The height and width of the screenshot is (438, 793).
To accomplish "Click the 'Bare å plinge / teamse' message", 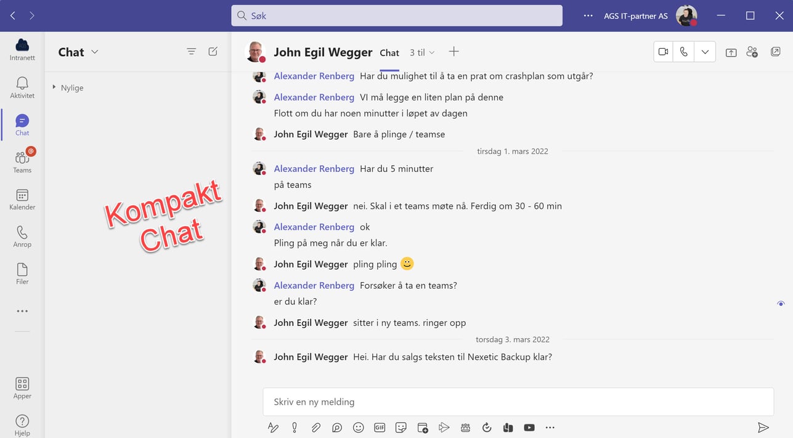I will [x=399, y=134].
